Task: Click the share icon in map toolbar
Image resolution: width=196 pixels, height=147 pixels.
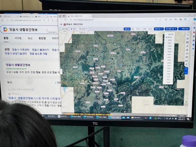Action: tap(187, 65)
